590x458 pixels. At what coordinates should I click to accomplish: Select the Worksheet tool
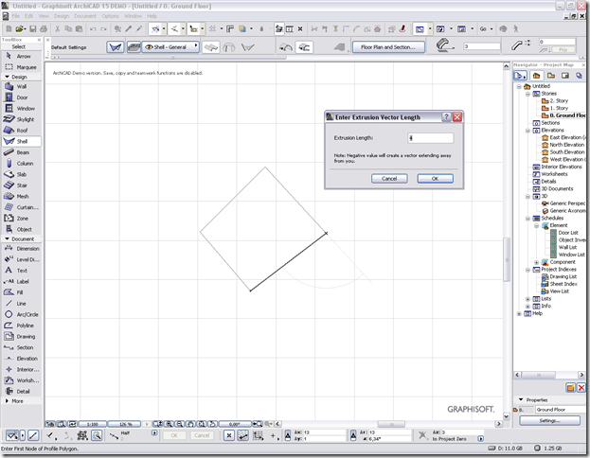click(21, 380)
